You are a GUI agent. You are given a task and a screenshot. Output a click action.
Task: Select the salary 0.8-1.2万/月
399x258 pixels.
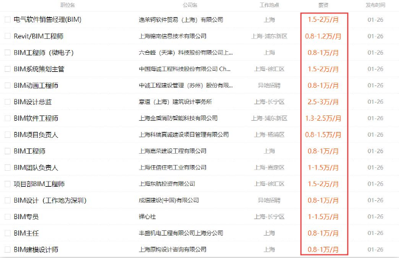click(323, 36)
